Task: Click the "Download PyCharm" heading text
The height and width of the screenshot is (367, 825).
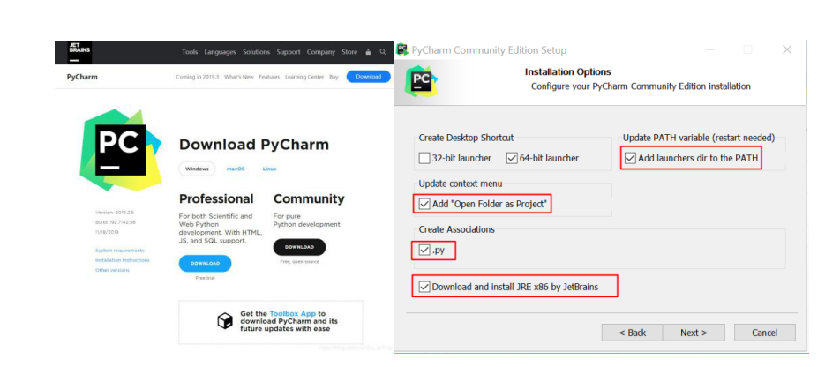Action: click(x=254, y=145)
